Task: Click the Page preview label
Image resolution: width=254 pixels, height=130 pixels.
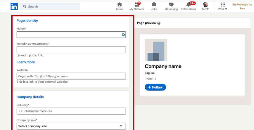Action: point(147,23)
